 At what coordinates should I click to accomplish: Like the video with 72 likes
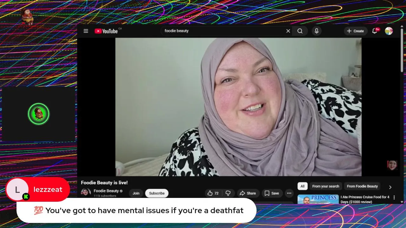213,193
